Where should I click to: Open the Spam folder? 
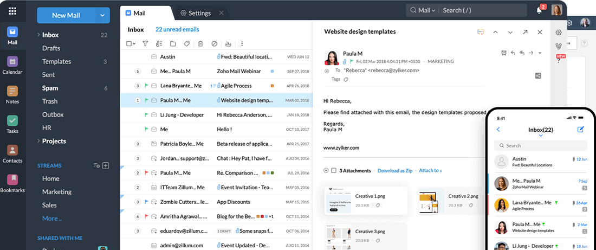click(50, 88)
